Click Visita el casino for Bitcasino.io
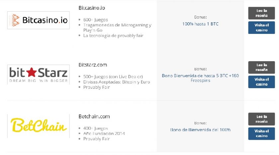Screen dimensions: 279x155 pyautogui.click(x=261, y=28)
